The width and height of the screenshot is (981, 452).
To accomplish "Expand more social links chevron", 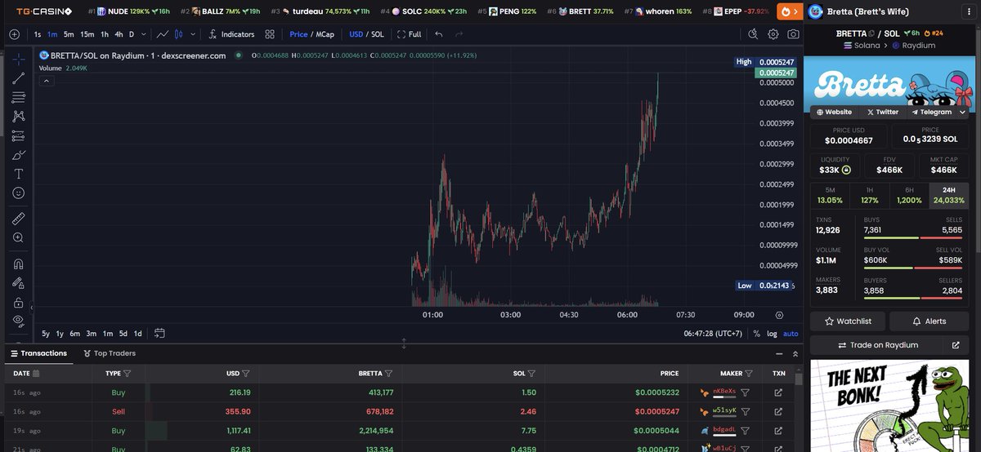I will tap(963, 112).
